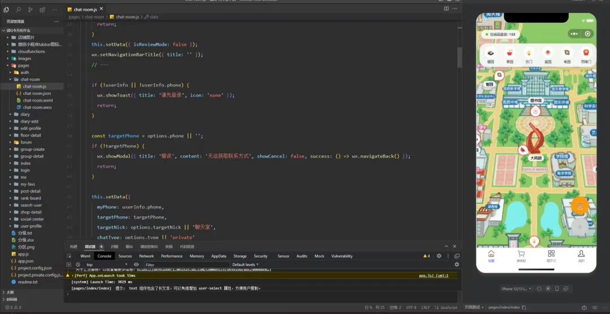Click the app.js source link in console
Viewport: 610px width, 314px height.
coord(433,276)
